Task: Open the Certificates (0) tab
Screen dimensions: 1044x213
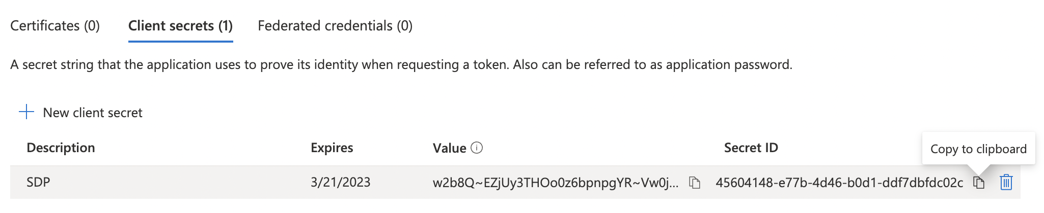Action: point(55,26)
